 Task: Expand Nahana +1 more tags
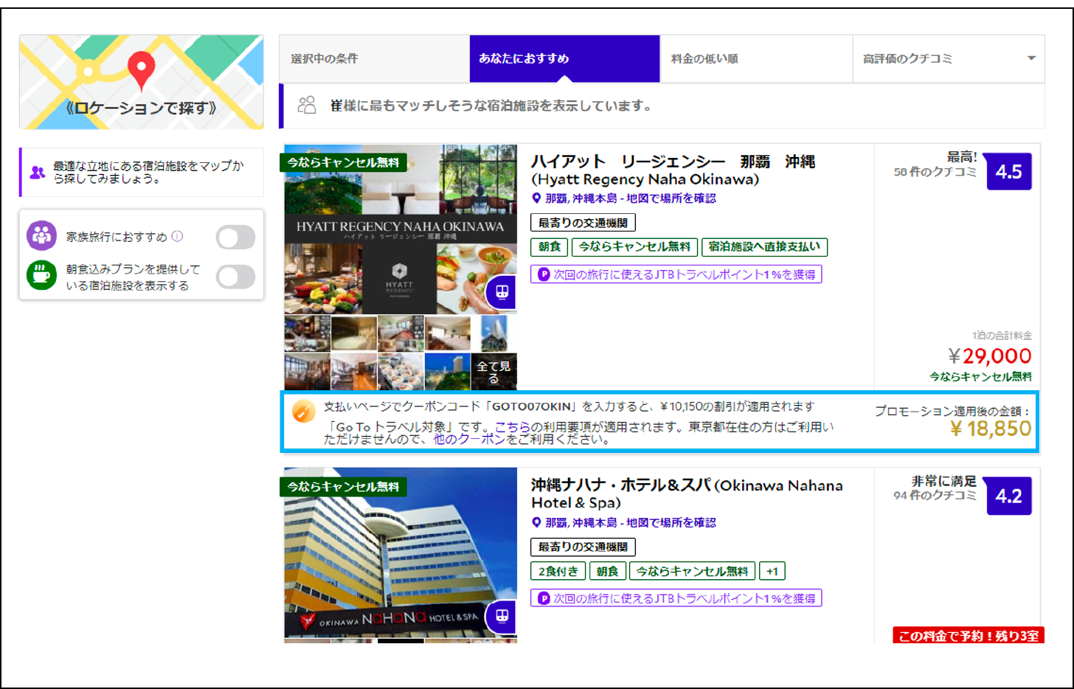(x=772, y=571)
